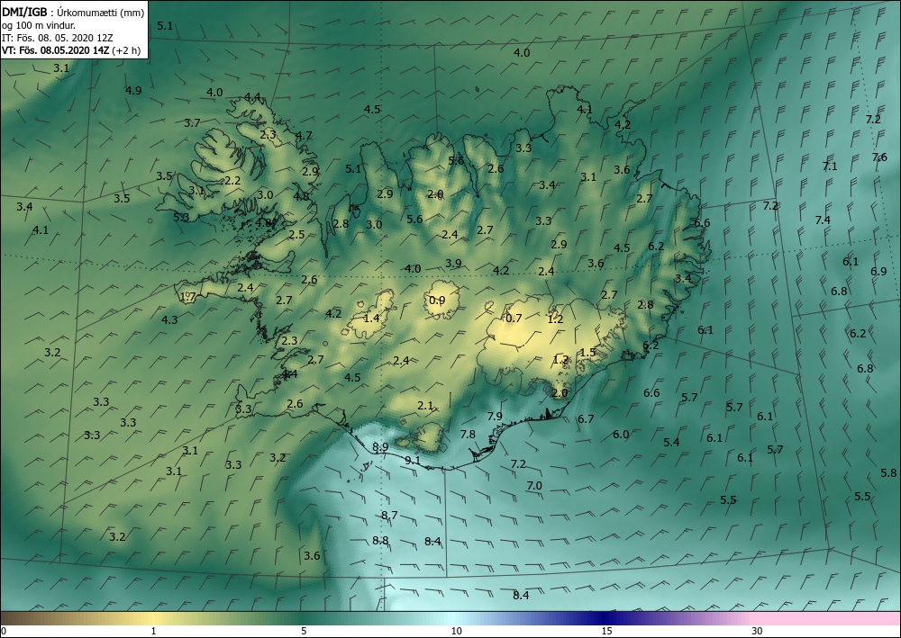Click the color scale label 0
Screen dimensions: 901x638
(x=4, y=631)
